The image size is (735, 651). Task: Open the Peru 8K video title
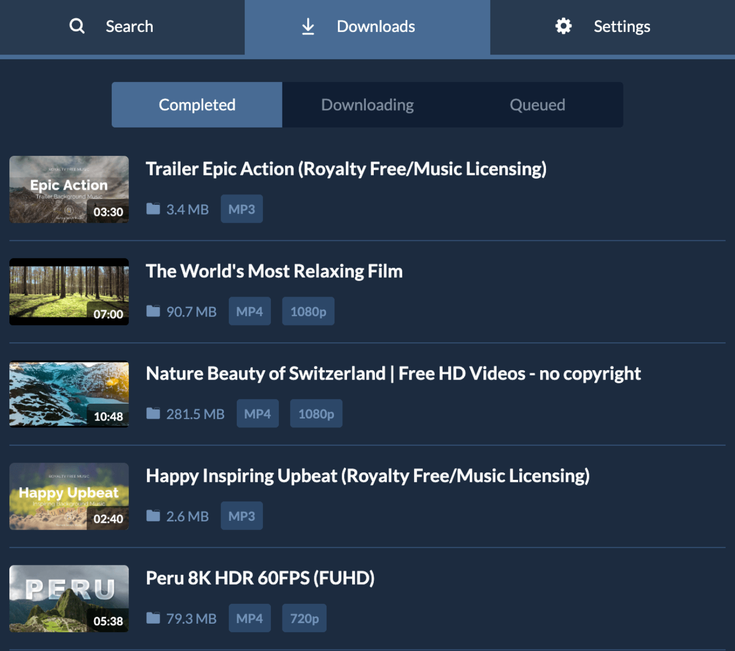(260, 577)
